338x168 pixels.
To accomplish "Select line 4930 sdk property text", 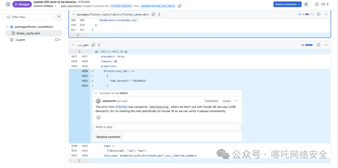I will coord(119,71).
